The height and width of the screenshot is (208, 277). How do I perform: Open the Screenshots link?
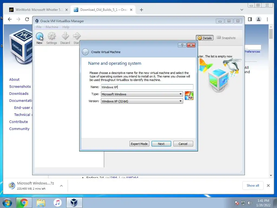pos(20,86)
